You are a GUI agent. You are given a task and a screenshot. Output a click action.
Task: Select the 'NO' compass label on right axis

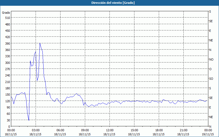(x=211, y=59)
